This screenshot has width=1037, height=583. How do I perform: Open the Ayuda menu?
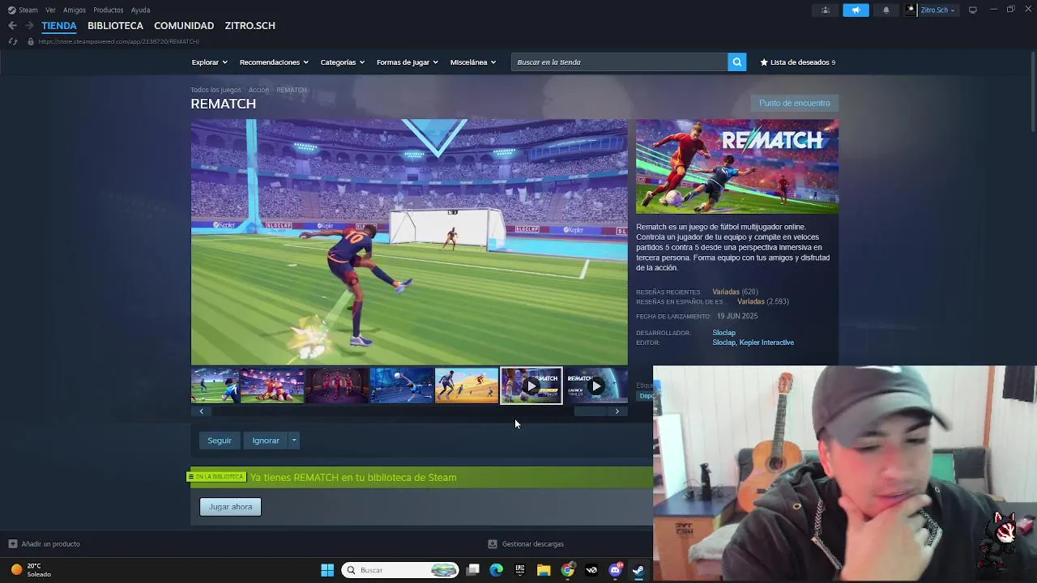141,10
